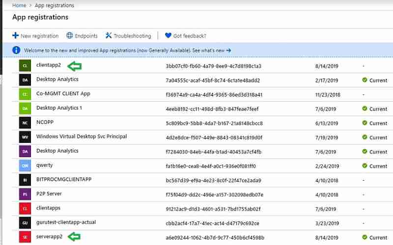Screen dimensions: 393x245
Task: Click the NCOPP app tile icon
Action: point(25,123)
